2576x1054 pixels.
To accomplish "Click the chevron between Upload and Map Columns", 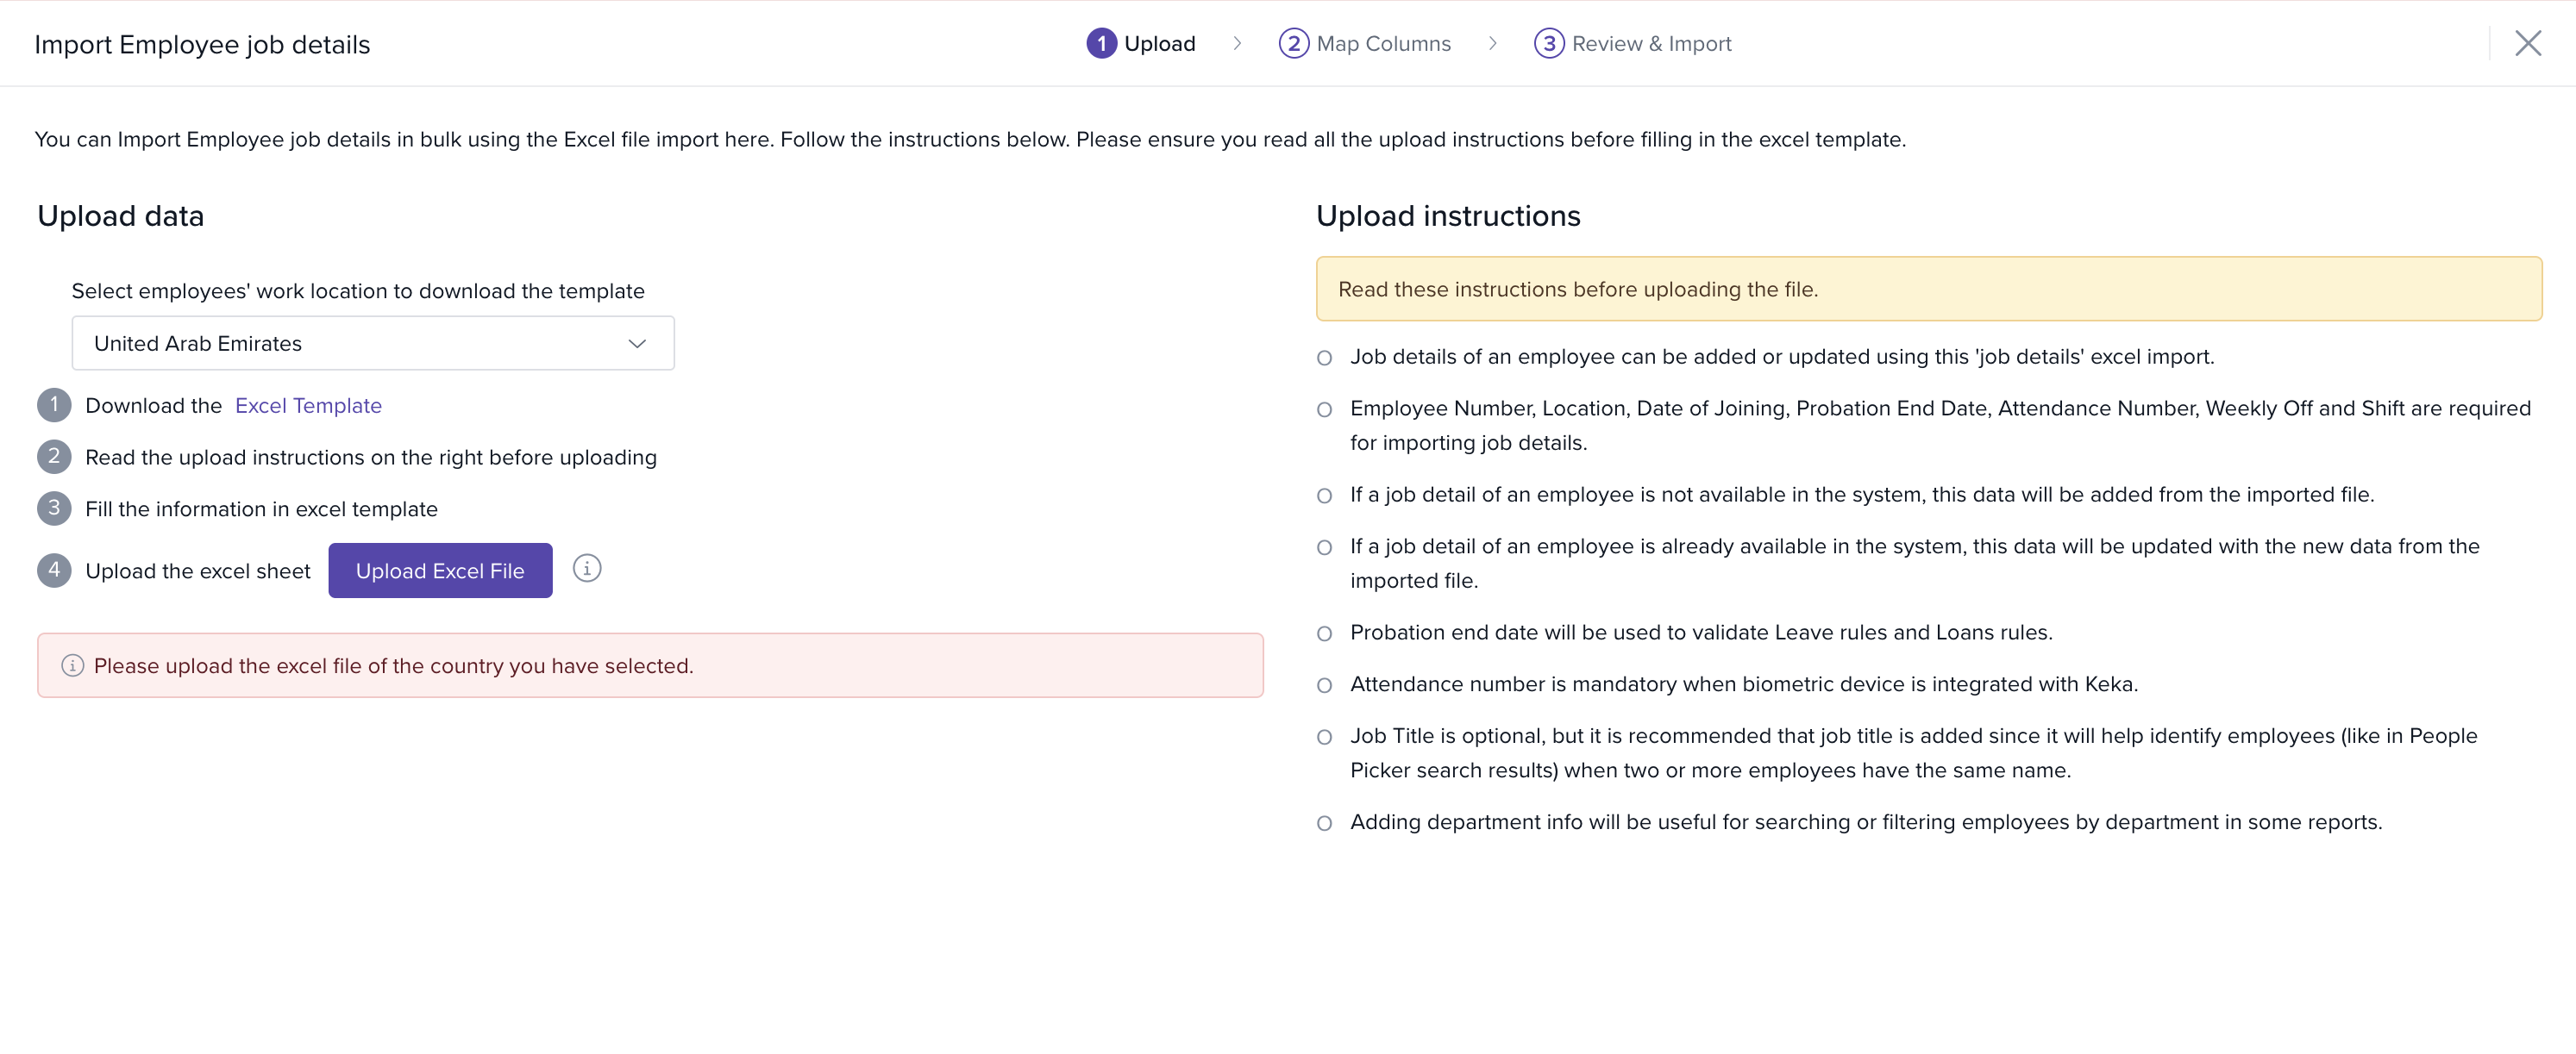I will [1237, 43].
